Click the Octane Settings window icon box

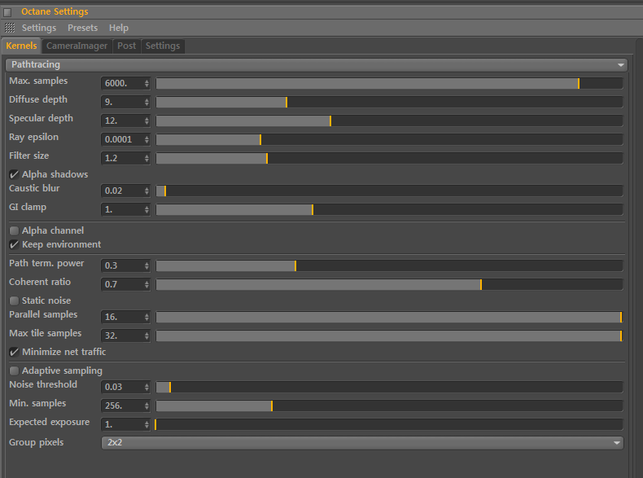(7, 12)
